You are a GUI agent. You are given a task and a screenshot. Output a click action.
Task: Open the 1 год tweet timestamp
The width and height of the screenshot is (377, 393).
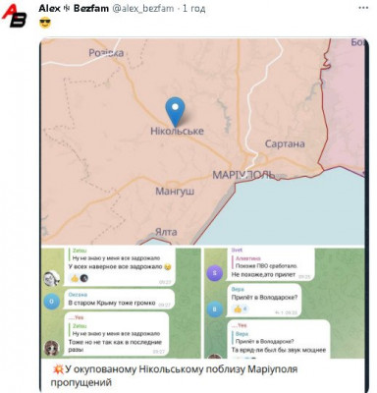[x=193, y=9]
